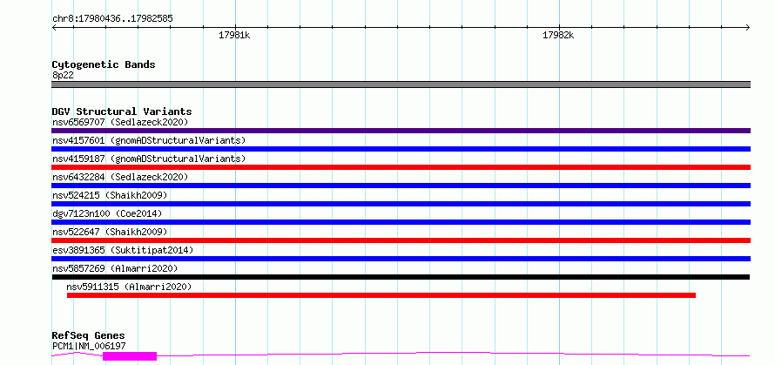Select the Cytogenetic Bands track heading
Image resolution: width=775 pixels, height=365 pixels.
(104, 64)
